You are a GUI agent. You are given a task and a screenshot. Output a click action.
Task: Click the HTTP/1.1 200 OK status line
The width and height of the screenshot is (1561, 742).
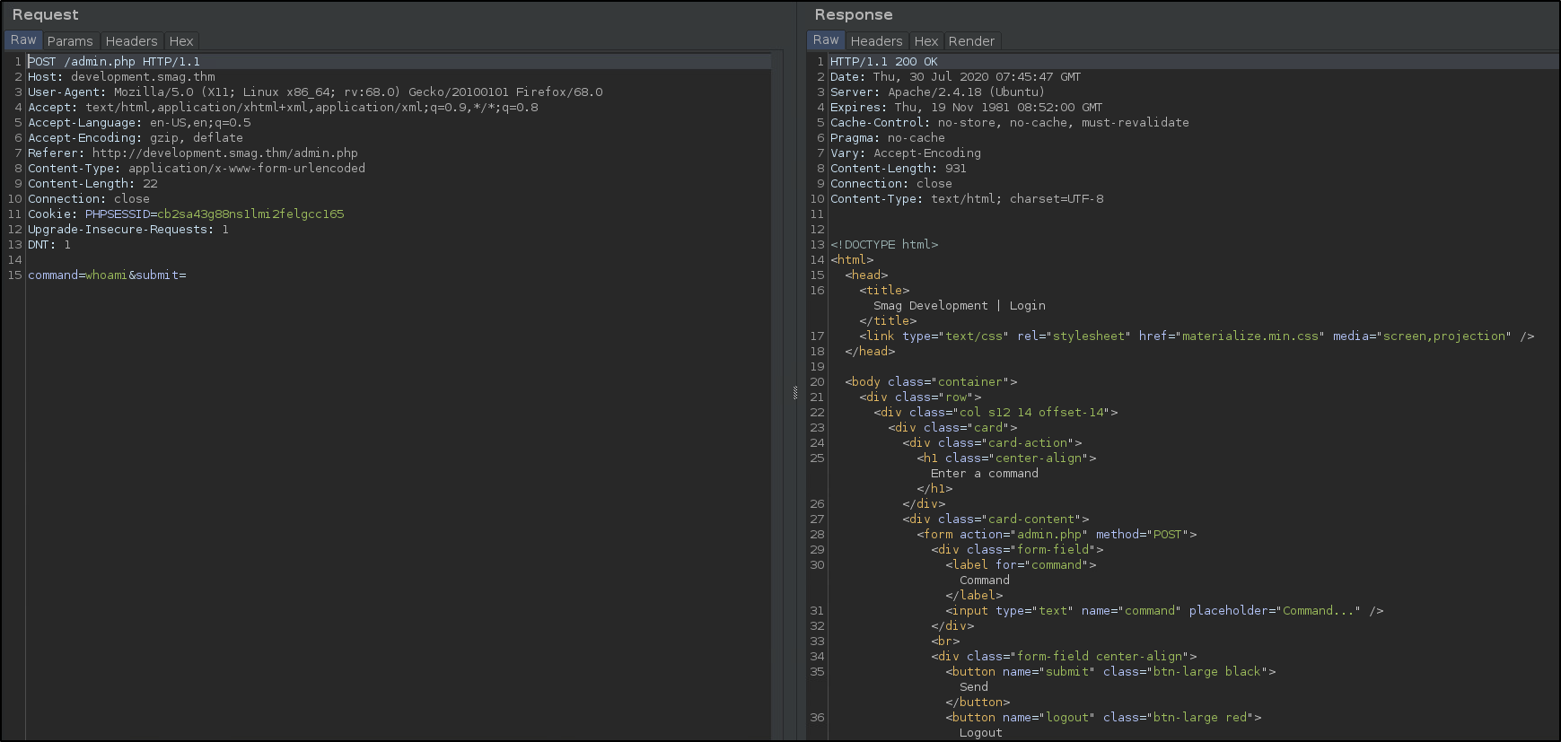[884, 62]
